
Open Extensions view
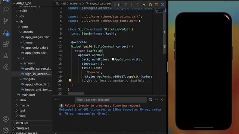[x=6, y=44]
